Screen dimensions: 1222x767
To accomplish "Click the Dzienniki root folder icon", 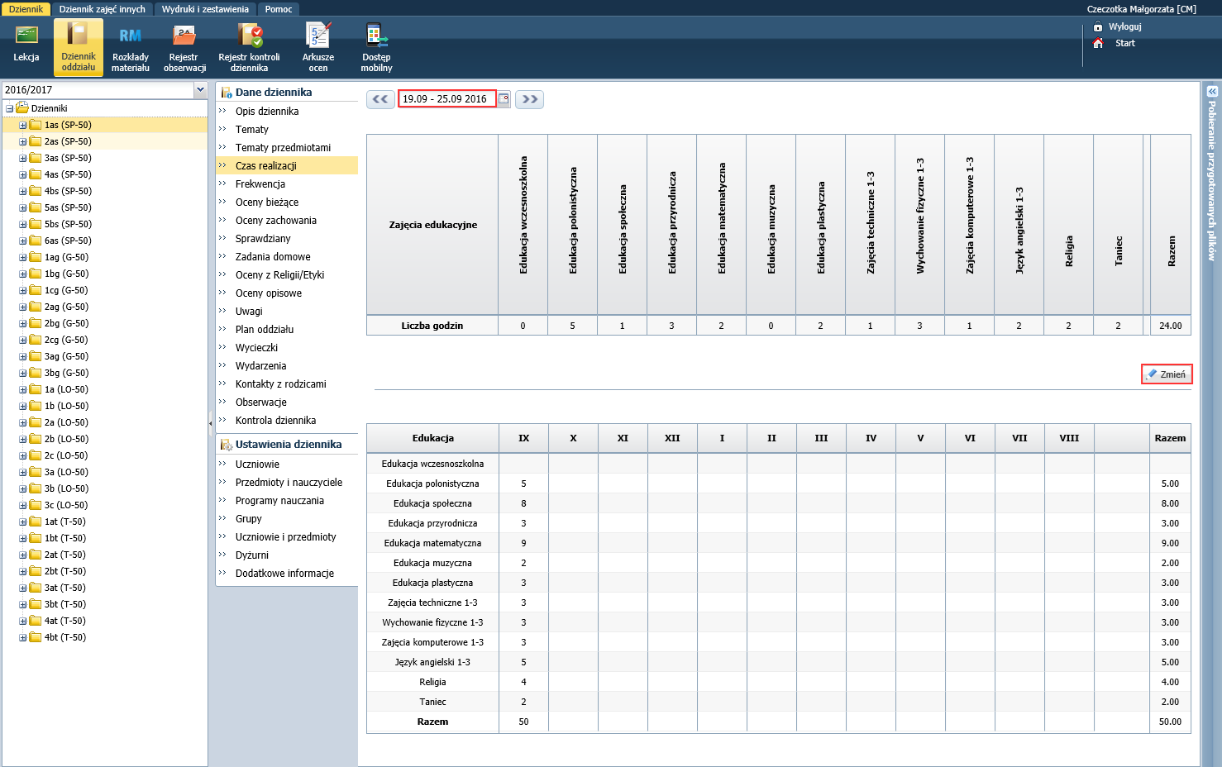I will tap(22, 108).
